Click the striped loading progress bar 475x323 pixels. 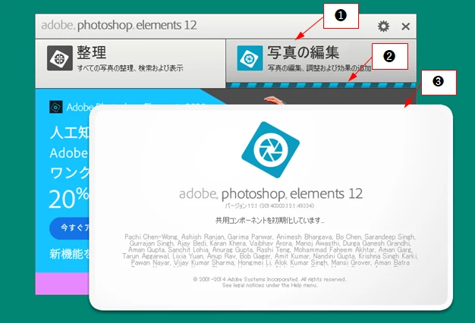click(321, 86)
